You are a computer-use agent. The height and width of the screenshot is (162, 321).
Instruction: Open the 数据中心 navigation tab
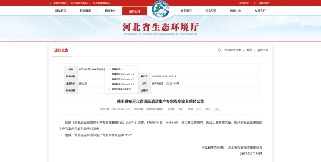[235, 11]
